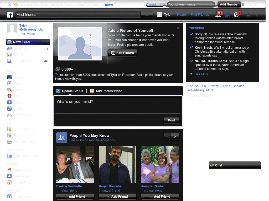Click the Create Group icon
Image resolution: width=269 pixels, height=201 pixels.
[9, 197]
